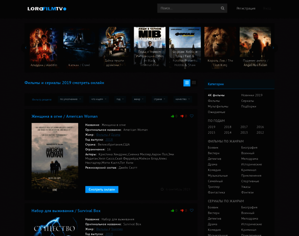Click the LordFilmTV logo
The image size is (299, 236).
(x=47, y=9)
